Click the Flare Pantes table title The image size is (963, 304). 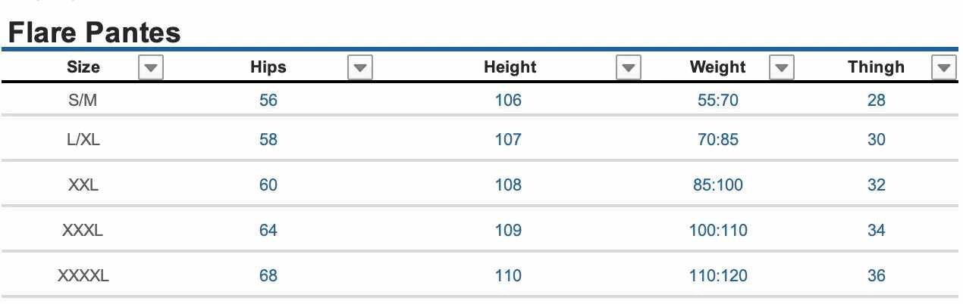click(x=94, y=32)
